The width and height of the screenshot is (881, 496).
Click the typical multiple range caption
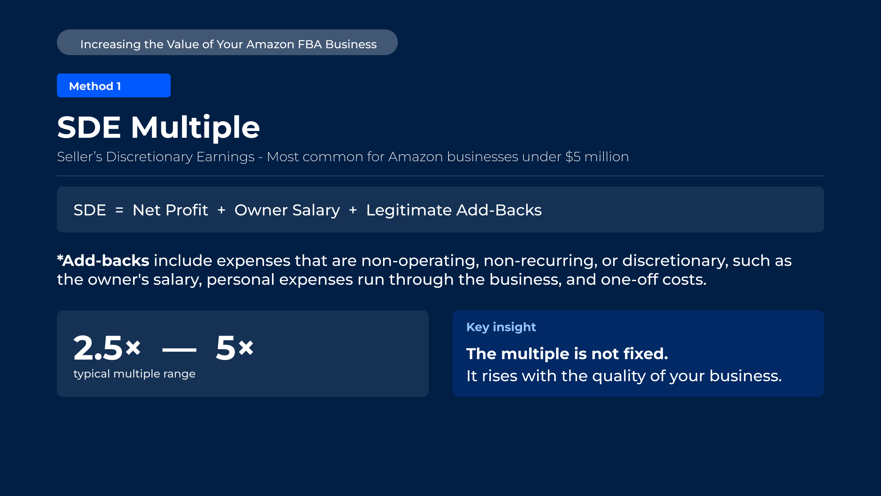pos(134,374)
